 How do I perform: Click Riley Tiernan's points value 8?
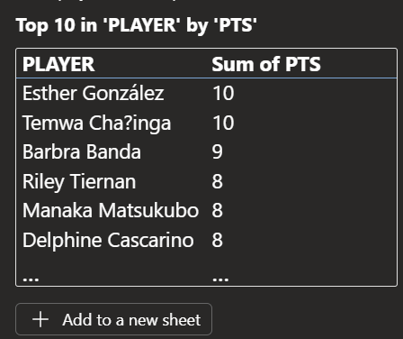point(218,181)
